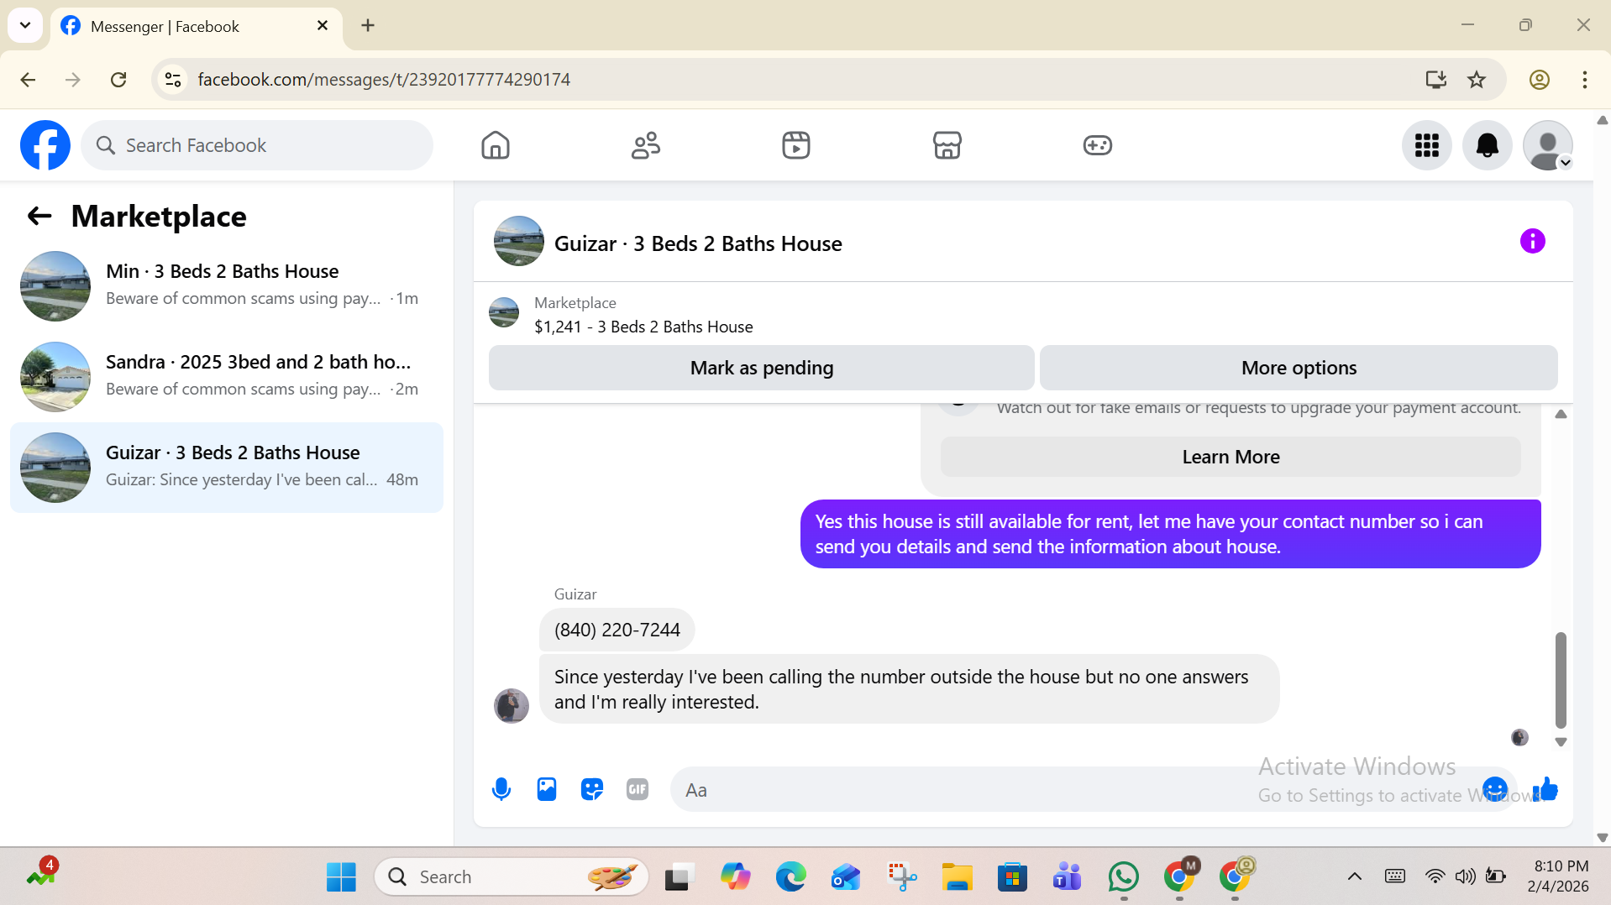Open Snipping Tool from taskbar

click(x=901, y=876)
